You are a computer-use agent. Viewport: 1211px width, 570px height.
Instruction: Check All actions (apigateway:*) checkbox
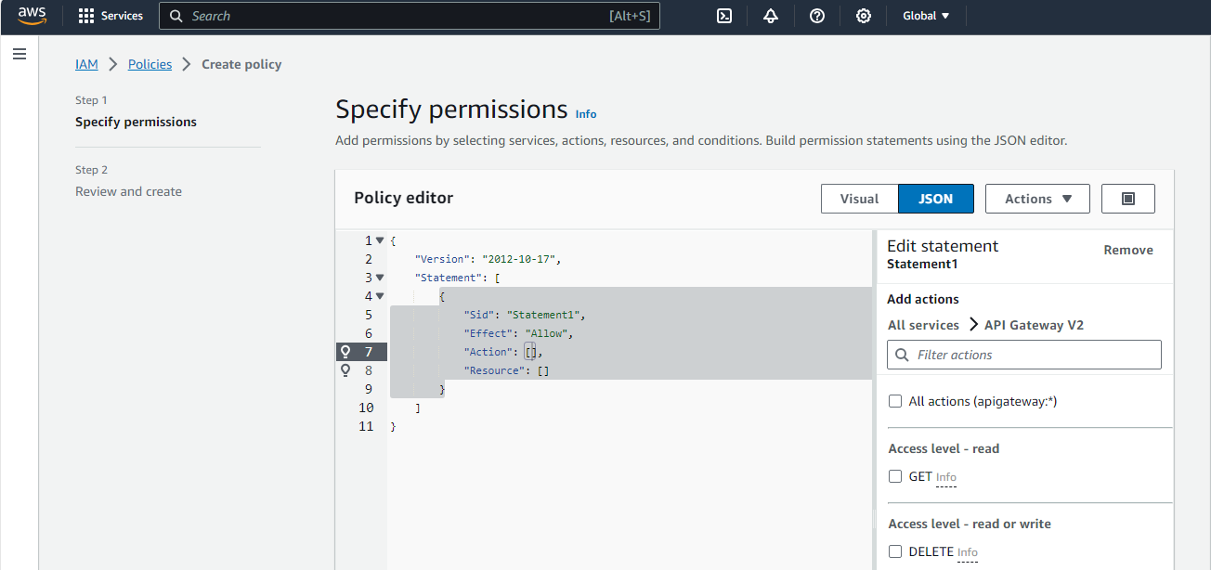(x=895, y=401)
